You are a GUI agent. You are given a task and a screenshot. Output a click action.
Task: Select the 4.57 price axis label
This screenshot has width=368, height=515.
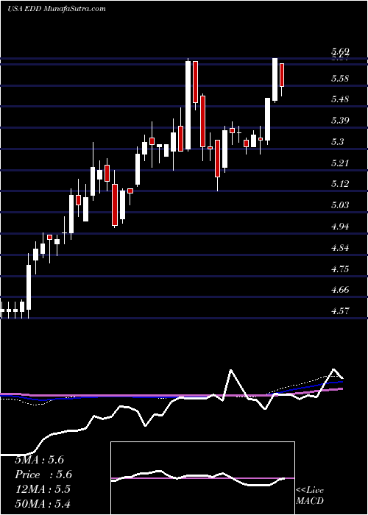[340, 311]
